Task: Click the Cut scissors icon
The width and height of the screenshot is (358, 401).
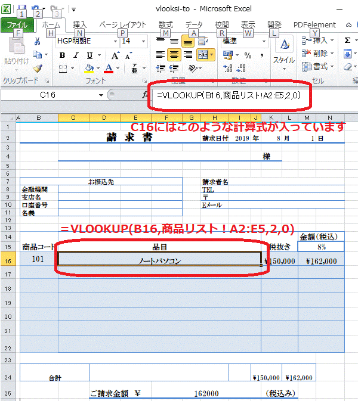Action: [37, 42]
